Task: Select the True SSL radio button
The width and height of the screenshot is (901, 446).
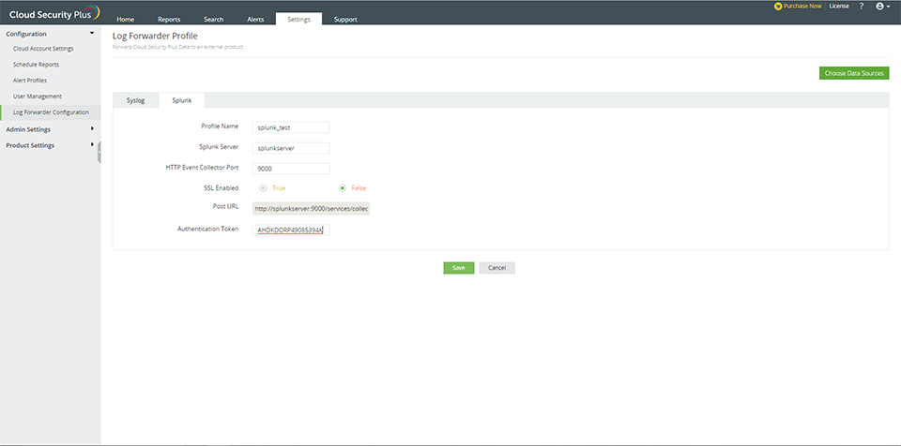Action: click(263, 187)
